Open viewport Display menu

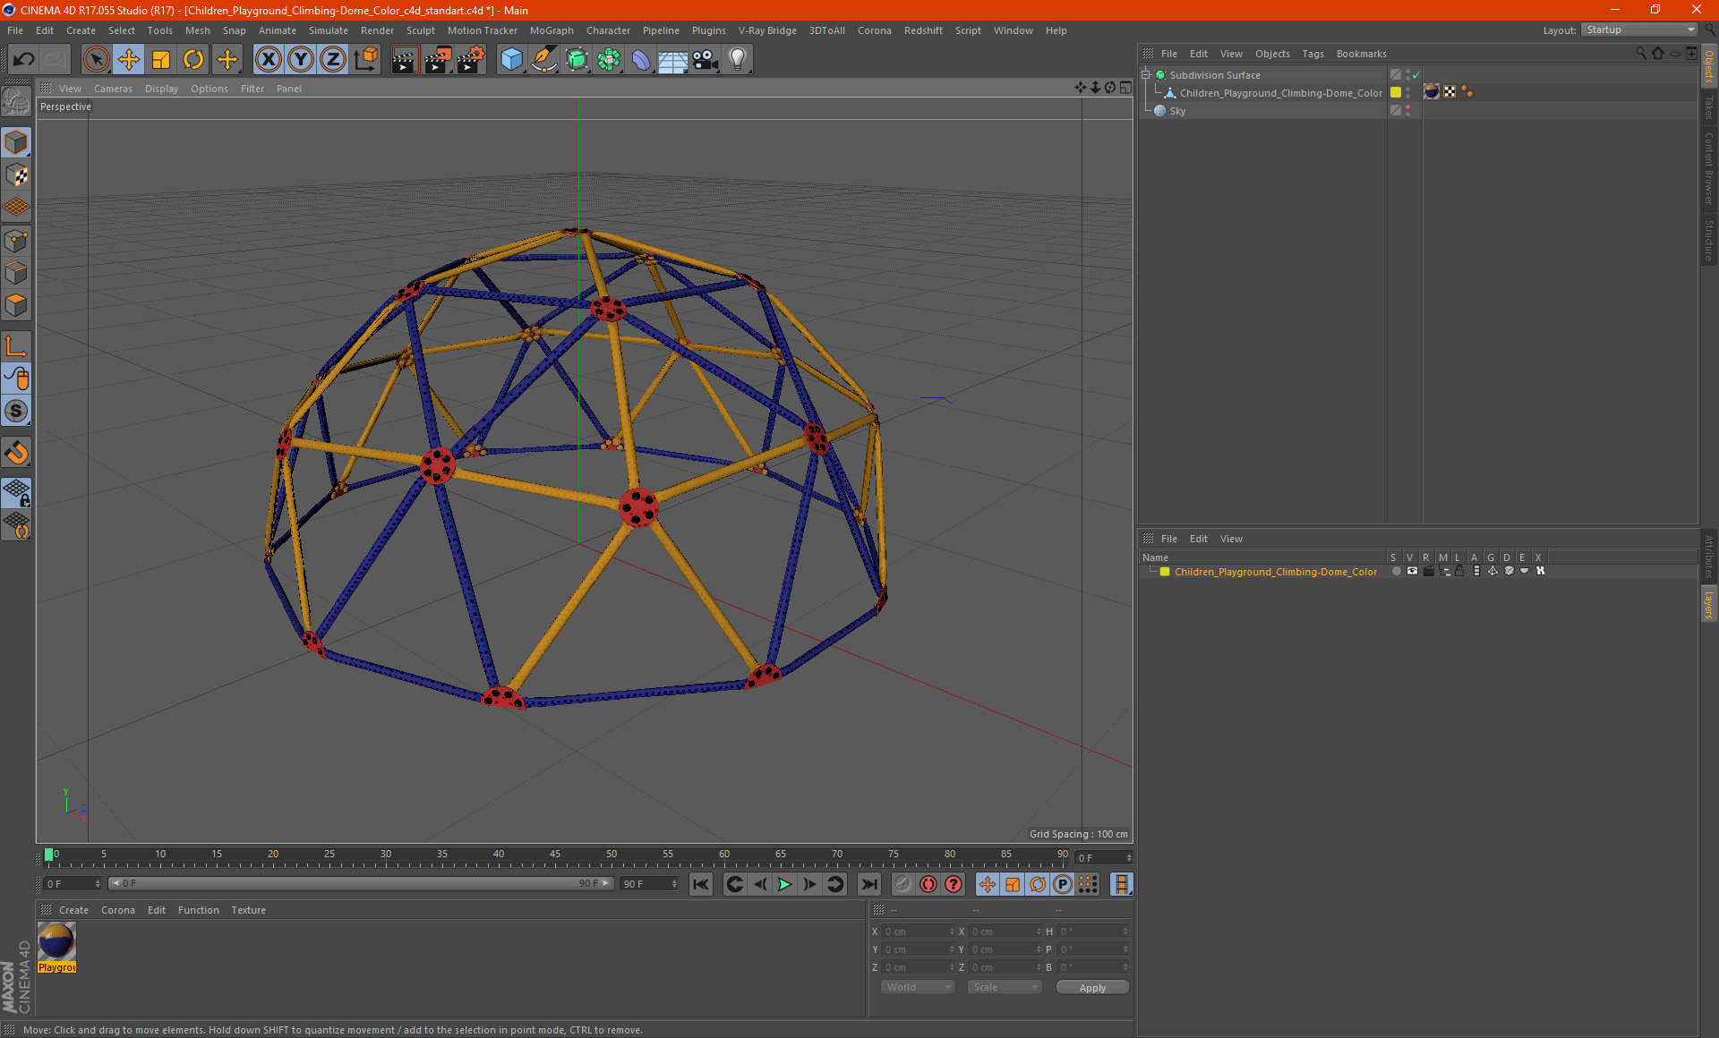pyautogui.click(x=161, y=89)
